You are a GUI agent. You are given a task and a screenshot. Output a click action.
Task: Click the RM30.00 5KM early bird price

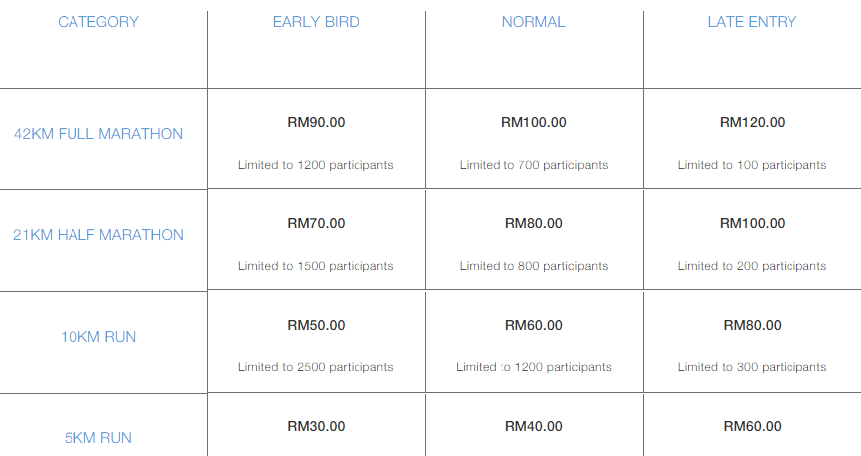coord(316,426)
